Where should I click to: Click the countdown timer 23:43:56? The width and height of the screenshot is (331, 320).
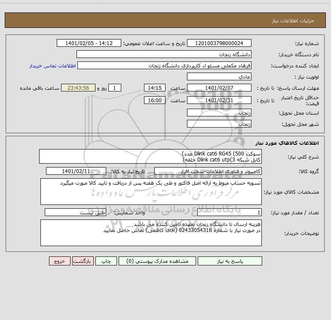pyautogui.click(x=78, y=88)
